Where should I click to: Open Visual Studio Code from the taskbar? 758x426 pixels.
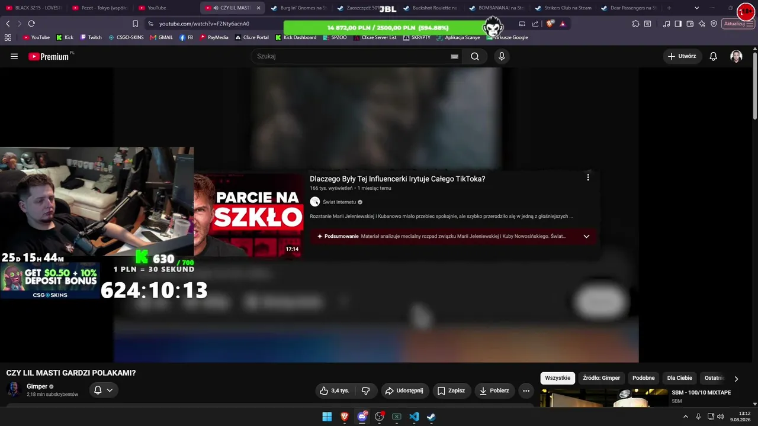coord(414,417)
